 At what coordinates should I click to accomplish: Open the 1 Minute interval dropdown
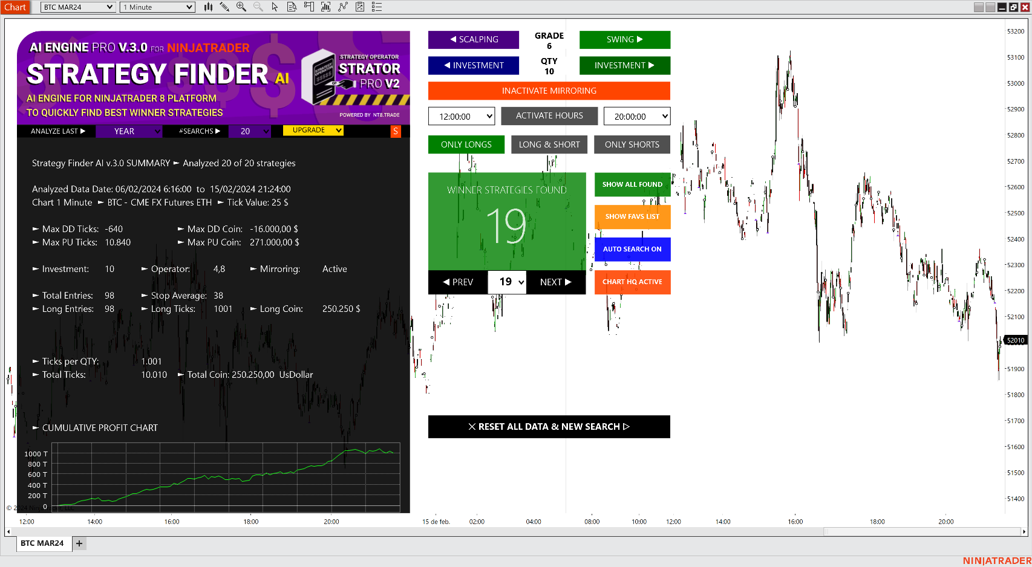[157, 7]
